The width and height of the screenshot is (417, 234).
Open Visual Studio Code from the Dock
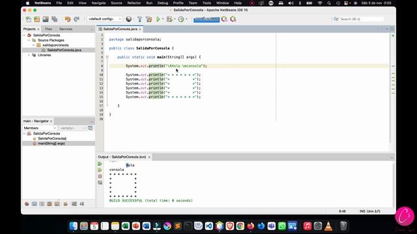[x=209, y=226]
